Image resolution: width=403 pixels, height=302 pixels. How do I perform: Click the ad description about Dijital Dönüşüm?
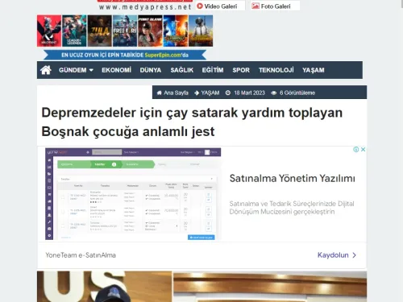[x=292, y=208]
